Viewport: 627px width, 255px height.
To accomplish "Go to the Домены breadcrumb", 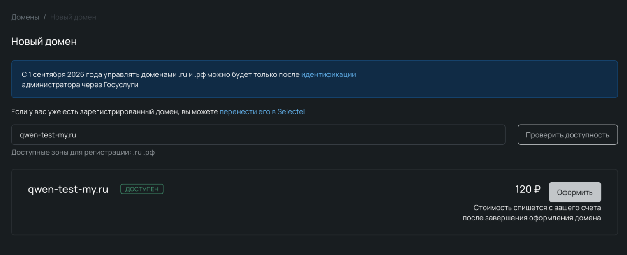I will [x=25, y=17].
